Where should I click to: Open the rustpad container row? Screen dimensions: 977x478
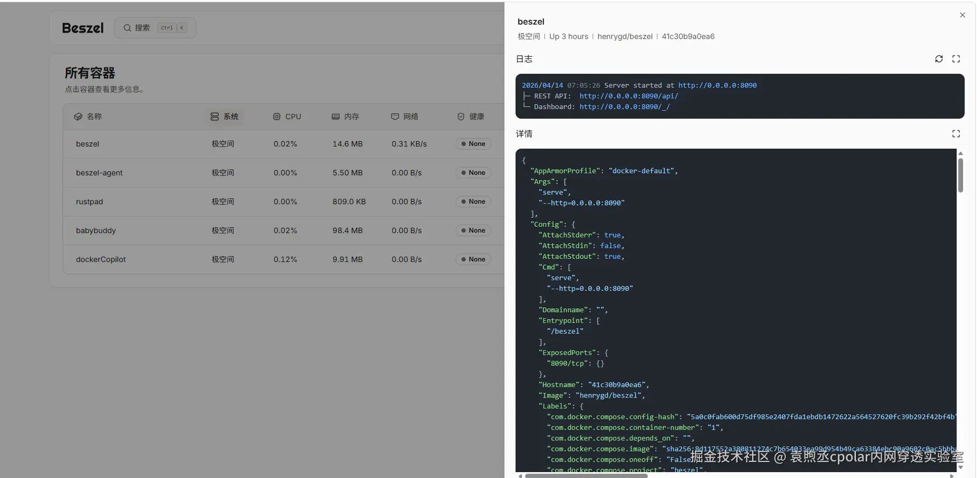point(284,202)
